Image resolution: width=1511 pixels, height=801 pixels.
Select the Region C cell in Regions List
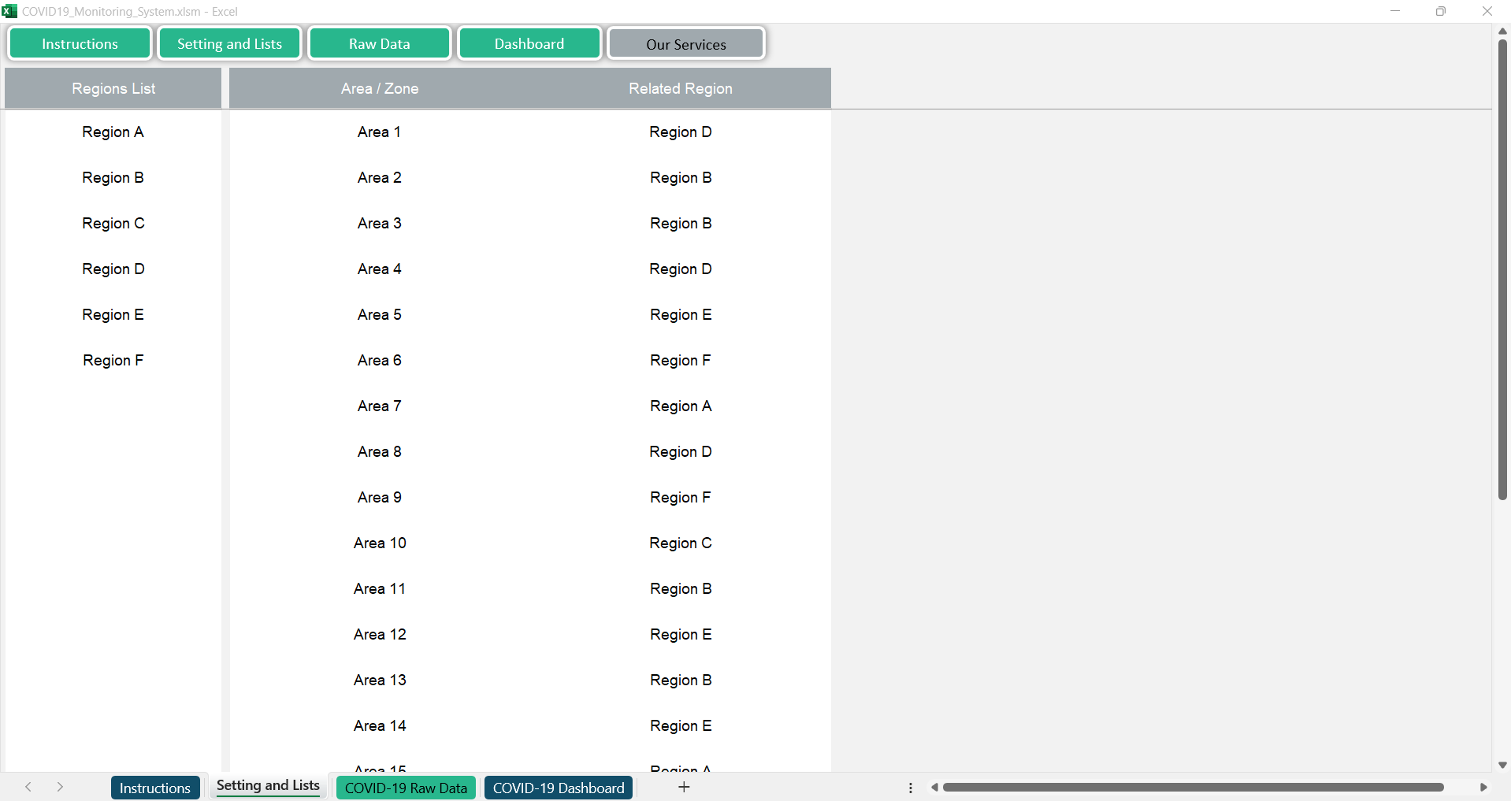(113, 224)
